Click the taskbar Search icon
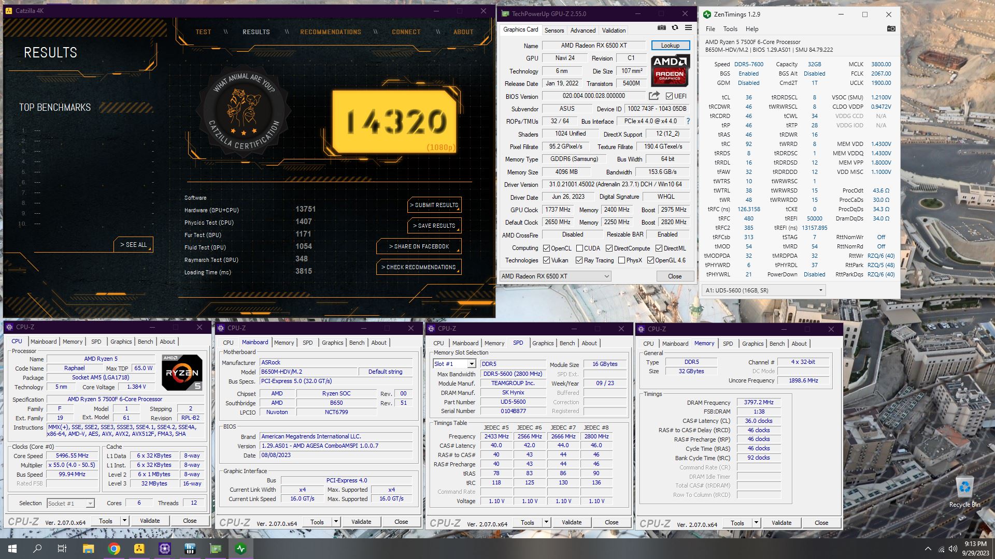This screenshot has width=995, height=559. pyautogui.click(x=37, y=549)
